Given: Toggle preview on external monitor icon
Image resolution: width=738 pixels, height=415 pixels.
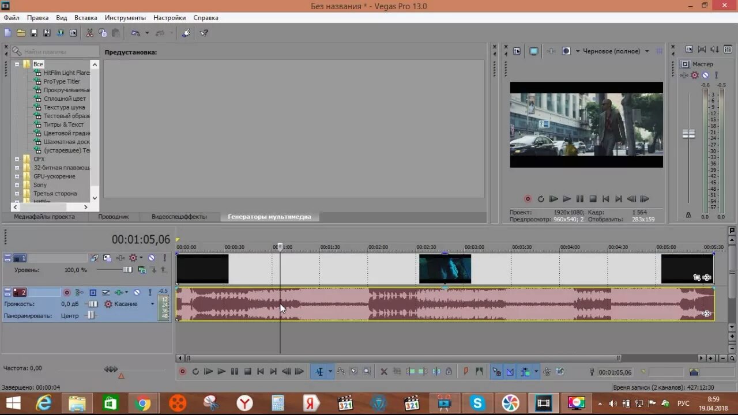Looking at the screenshot, I should (534, 51).
